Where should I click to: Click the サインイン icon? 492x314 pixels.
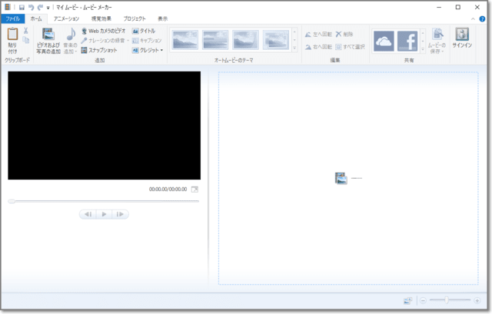tap(462, 35)
